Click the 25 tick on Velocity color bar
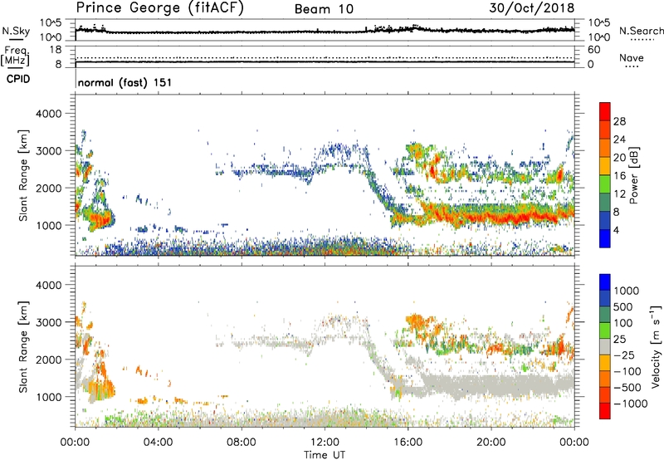The image size is (664, 460). [x=619, y=340]
